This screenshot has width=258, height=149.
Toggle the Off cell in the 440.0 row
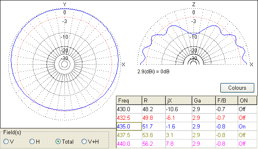pyautogui.click(x=248, y=144)
